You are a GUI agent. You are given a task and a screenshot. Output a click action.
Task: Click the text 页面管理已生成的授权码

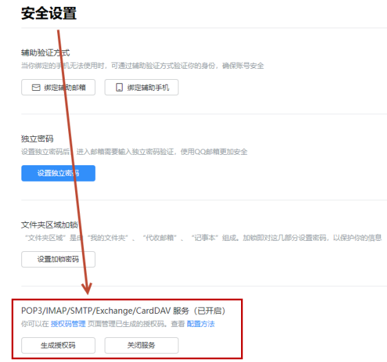126,323
